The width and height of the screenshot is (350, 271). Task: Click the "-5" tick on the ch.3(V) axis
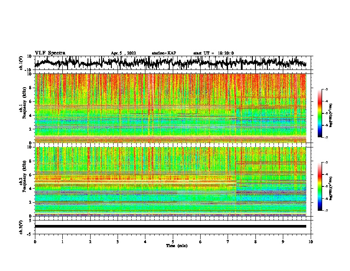pos(30,234)
